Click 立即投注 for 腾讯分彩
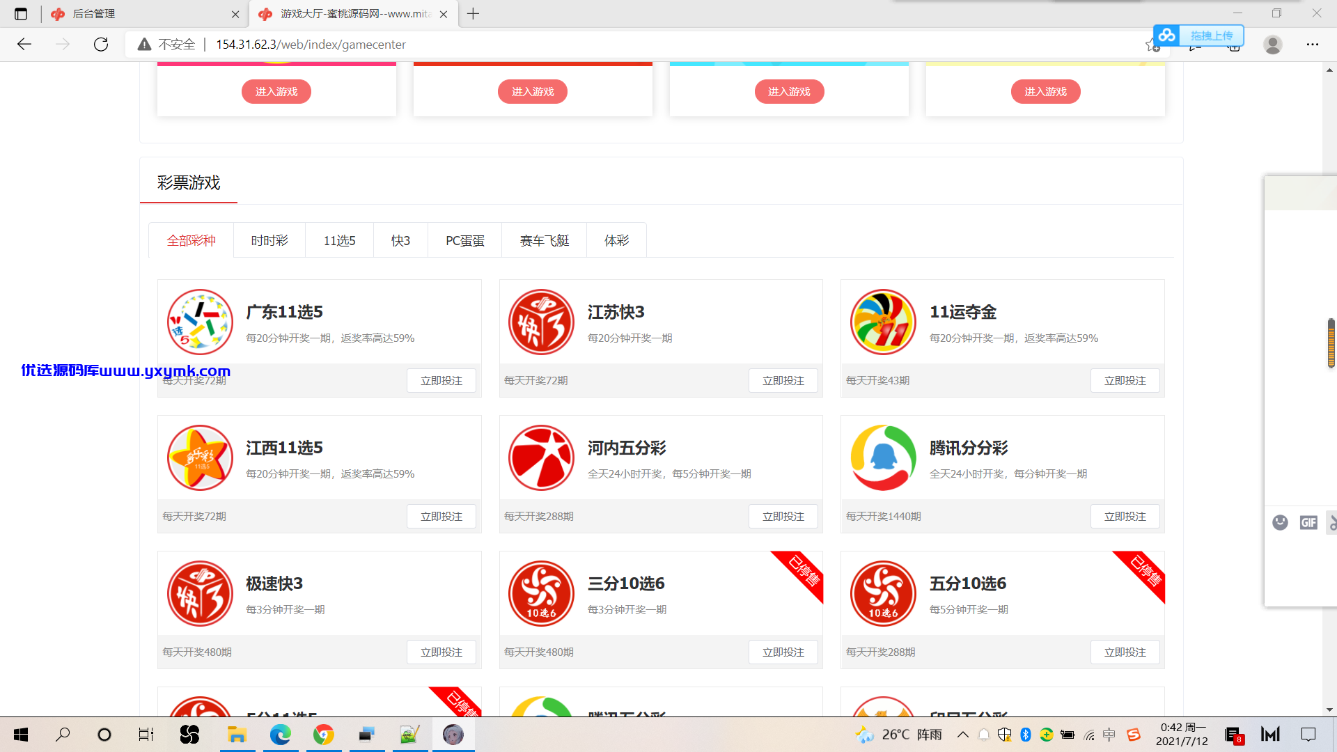The width and height of the screenshot is (1337, 752). (1125, 517)
